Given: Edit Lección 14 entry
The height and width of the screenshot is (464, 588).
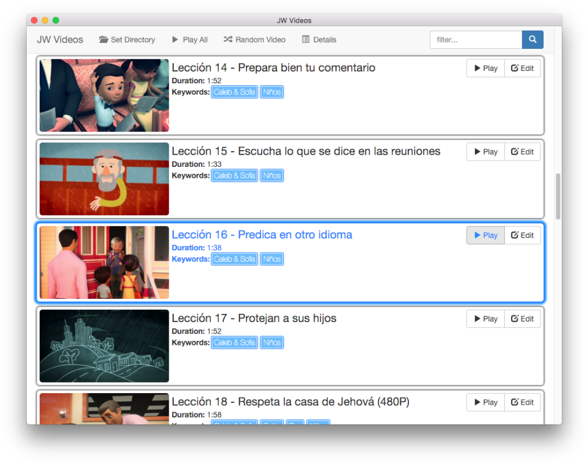Looking at the screenshot, I should coord(522,68).
